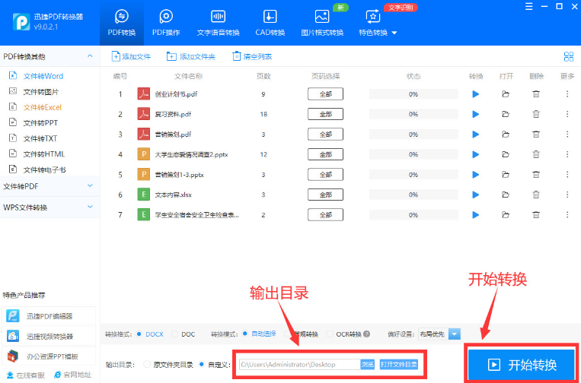Switch to 文字语音转换 tab

pos(218,23)
